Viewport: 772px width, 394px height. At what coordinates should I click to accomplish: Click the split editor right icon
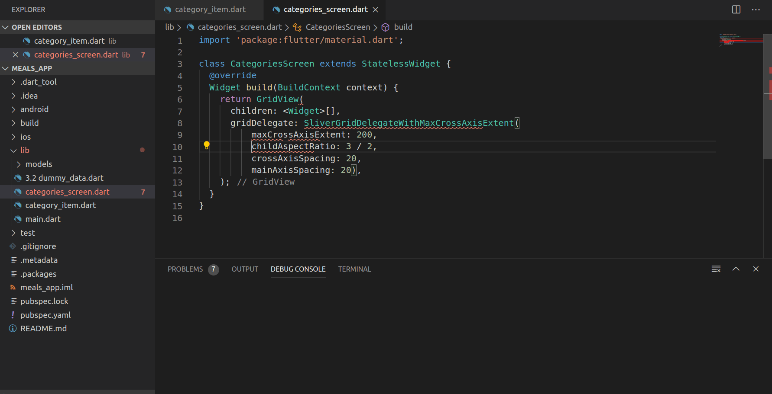pos(736,10)
